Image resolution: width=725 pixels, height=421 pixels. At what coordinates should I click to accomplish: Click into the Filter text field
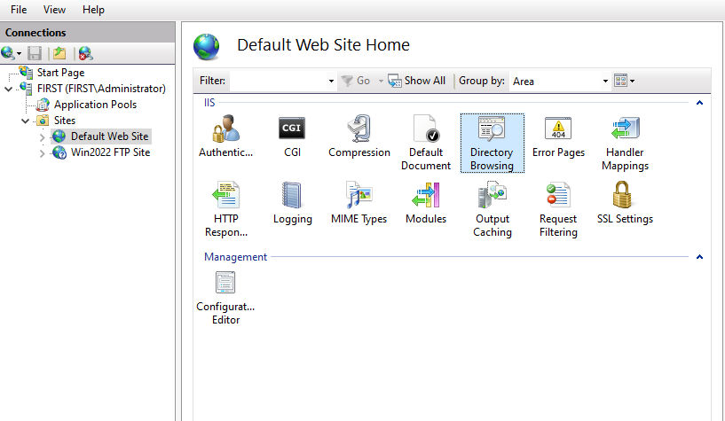[279, 81]
